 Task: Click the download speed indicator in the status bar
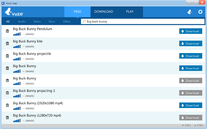coord(186,125)
